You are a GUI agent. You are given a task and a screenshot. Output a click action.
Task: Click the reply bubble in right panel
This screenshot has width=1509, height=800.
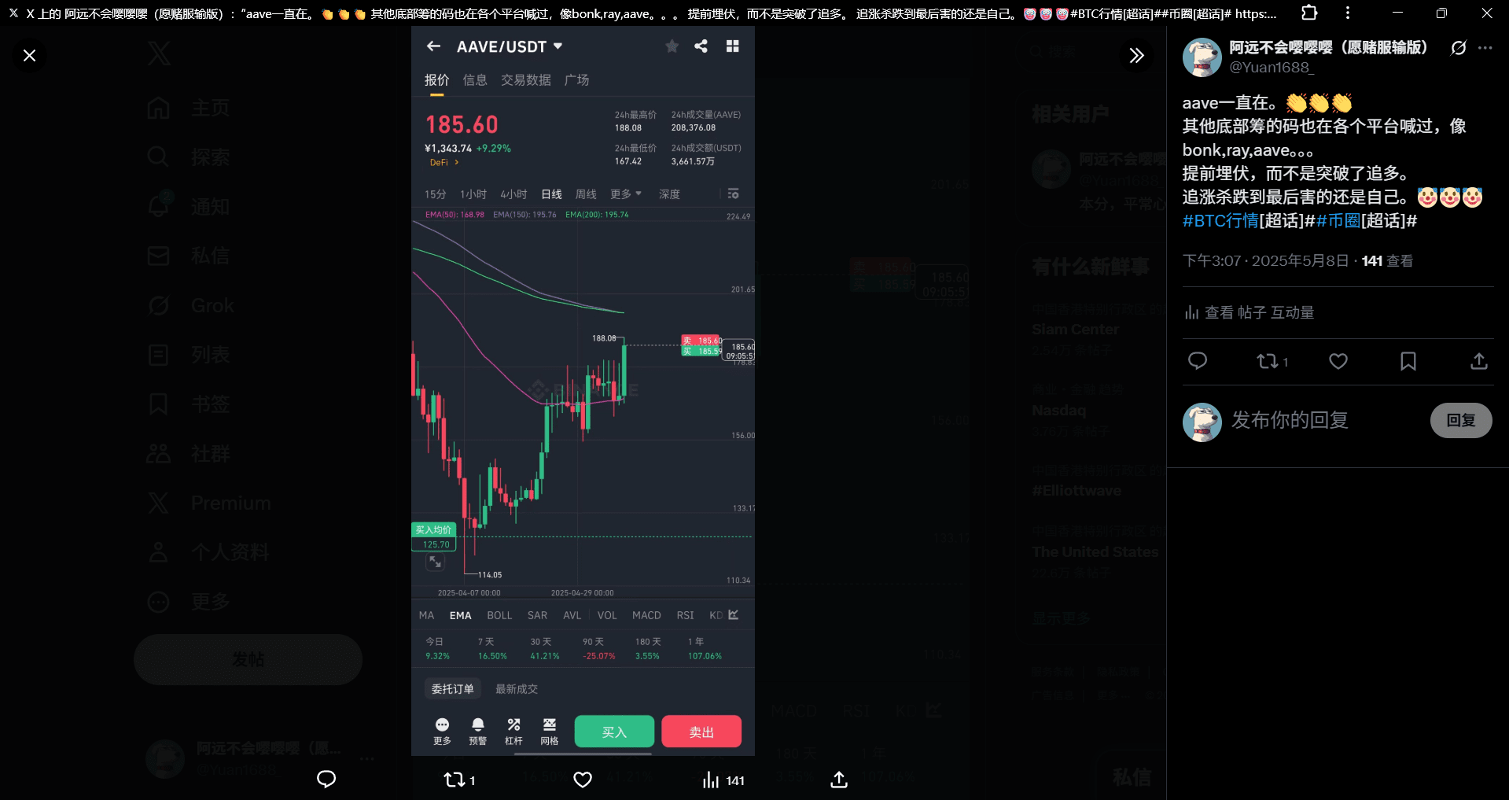click(x=1198, y=361)
